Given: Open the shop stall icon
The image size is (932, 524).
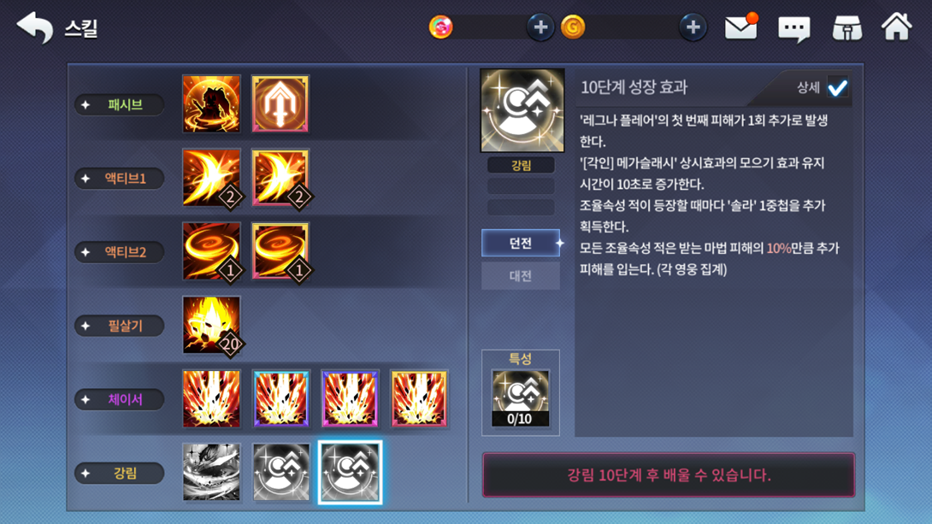Looking at the screenshot, I should (847, 27).
